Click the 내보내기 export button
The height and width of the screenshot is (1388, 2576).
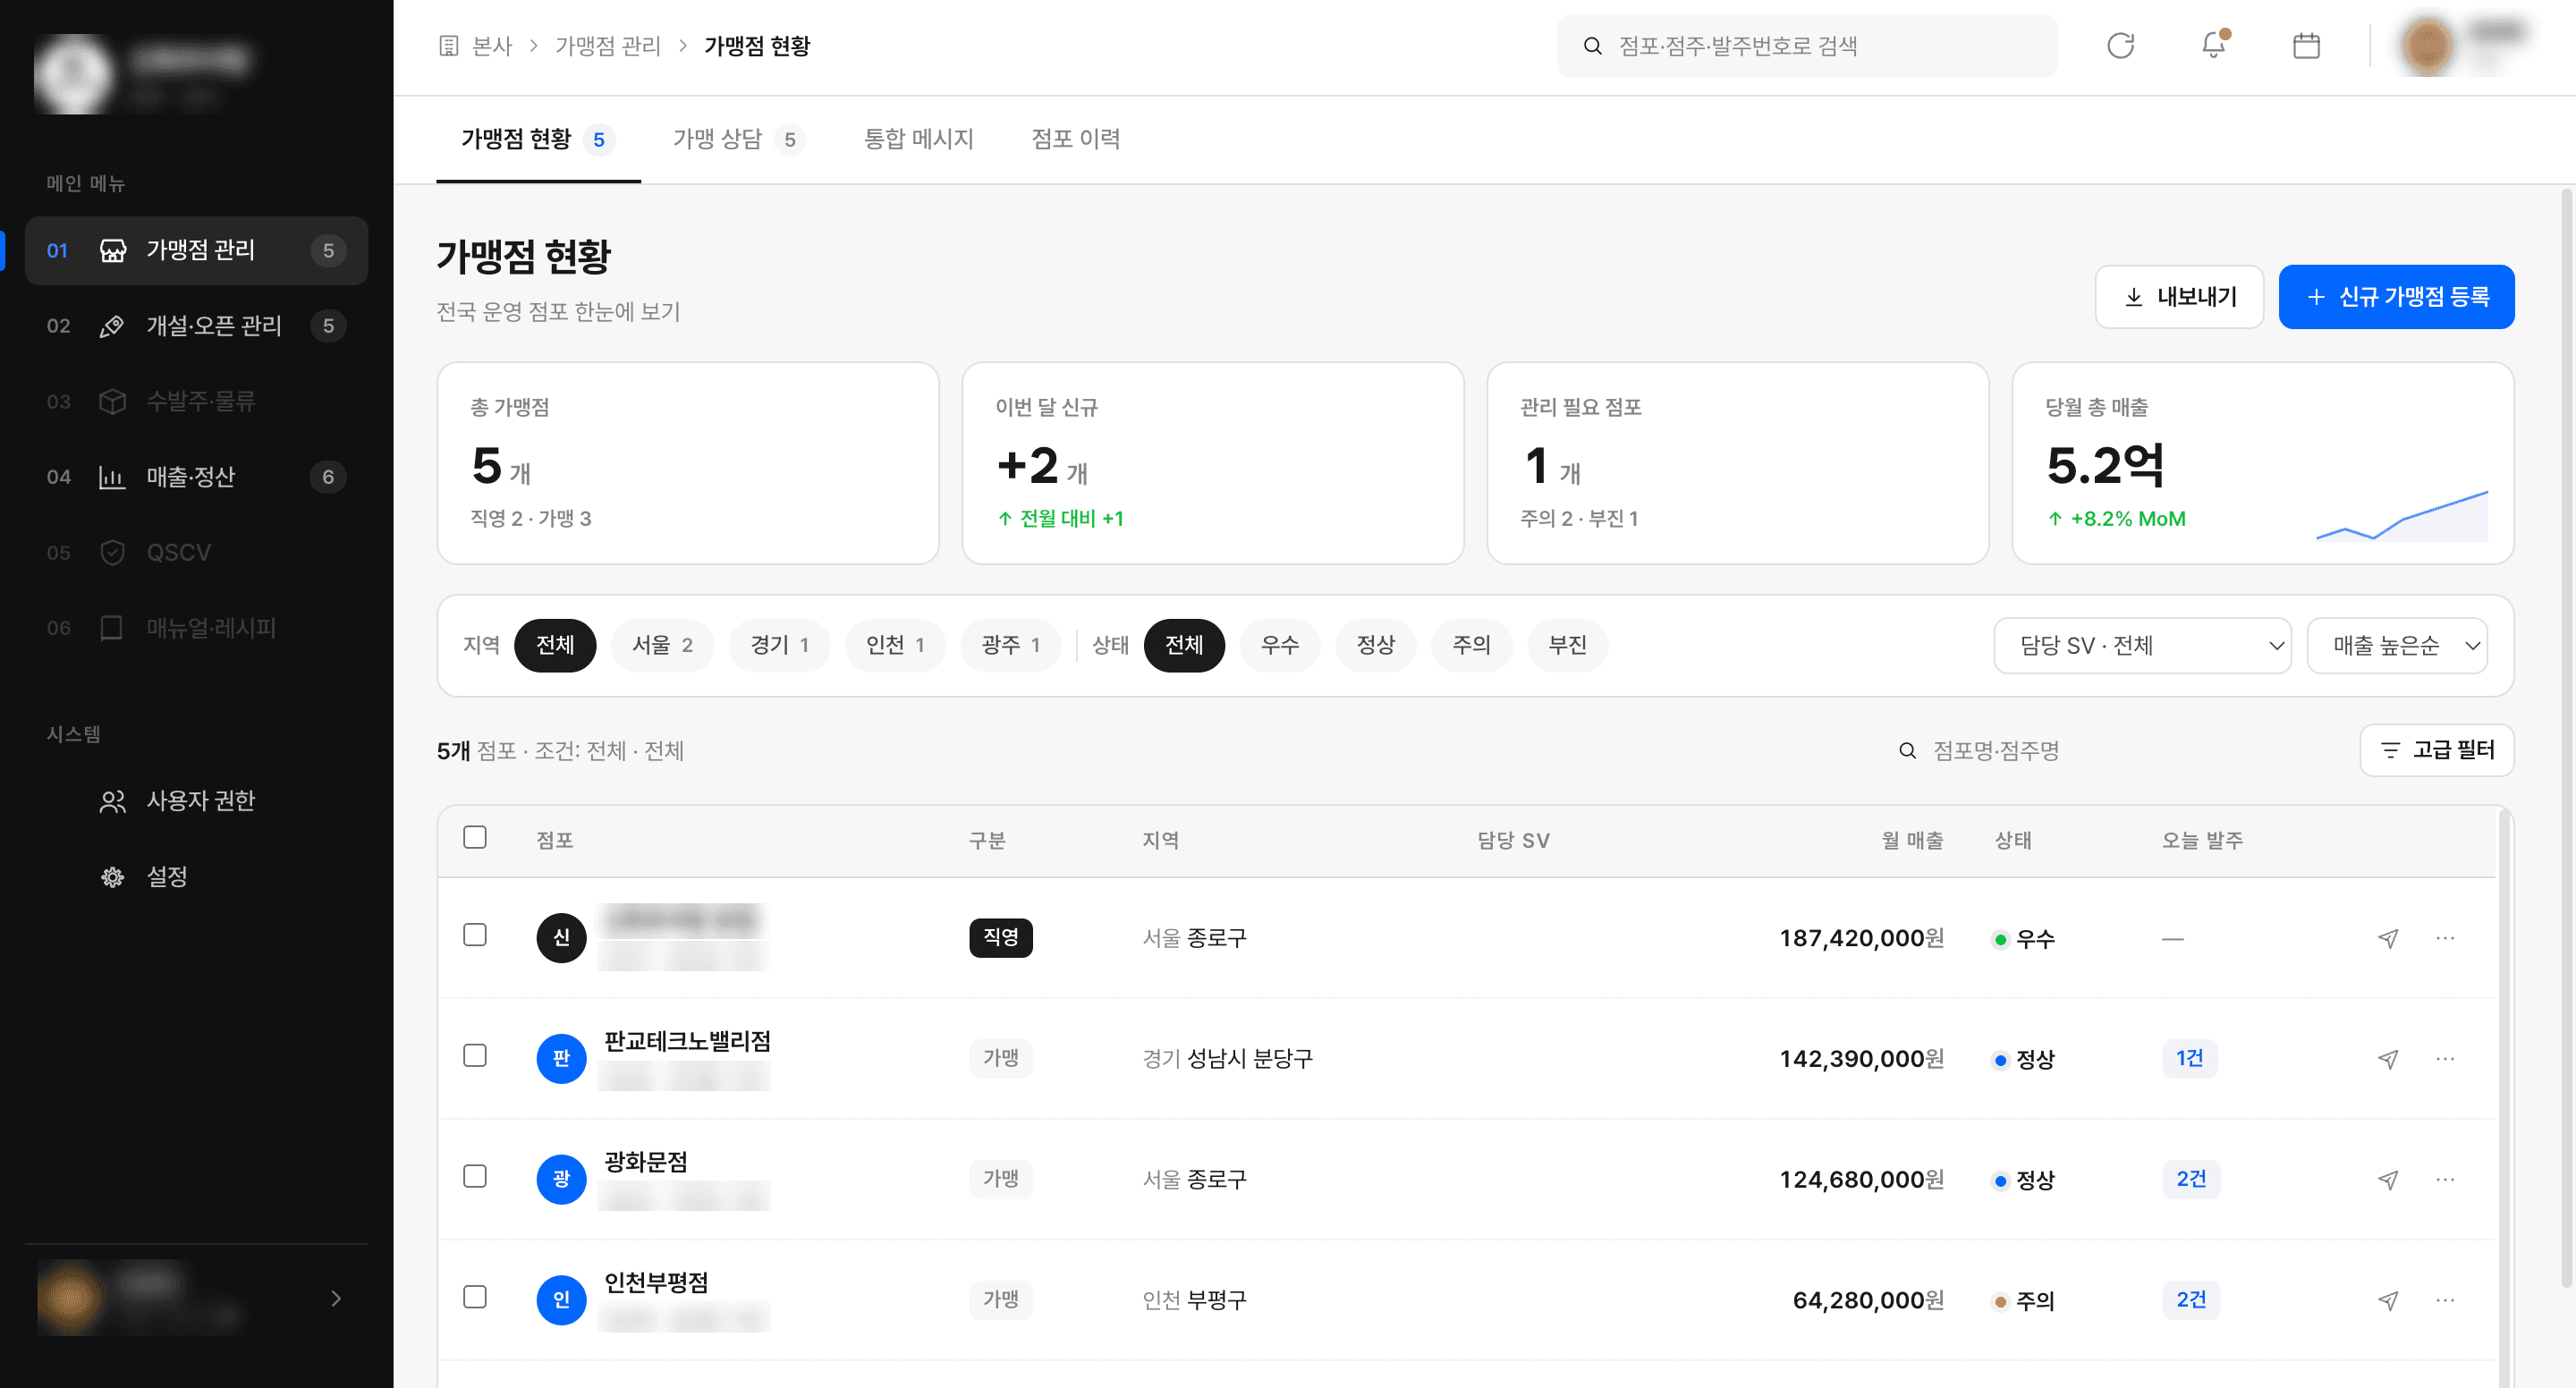(2179, 297)
